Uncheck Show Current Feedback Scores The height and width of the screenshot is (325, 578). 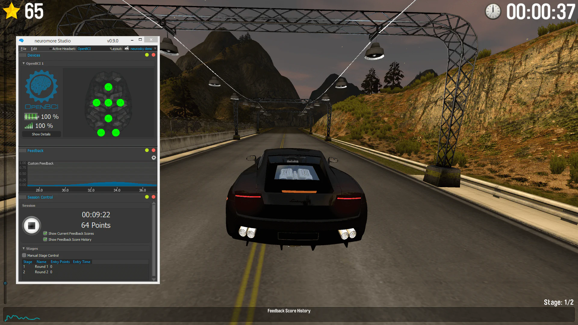pyautogui.click(x=45, y=234)
